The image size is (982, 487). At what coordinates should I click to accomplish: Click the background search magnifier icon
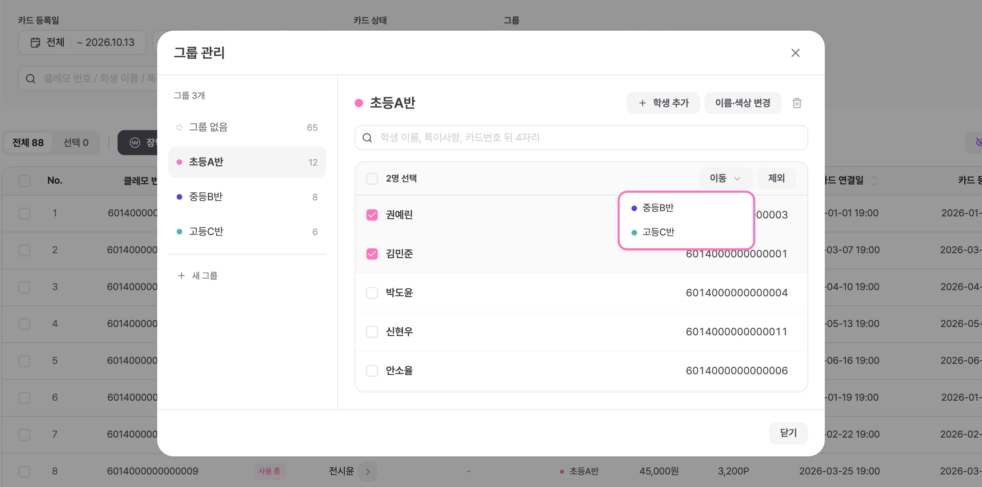pos(31,79)
